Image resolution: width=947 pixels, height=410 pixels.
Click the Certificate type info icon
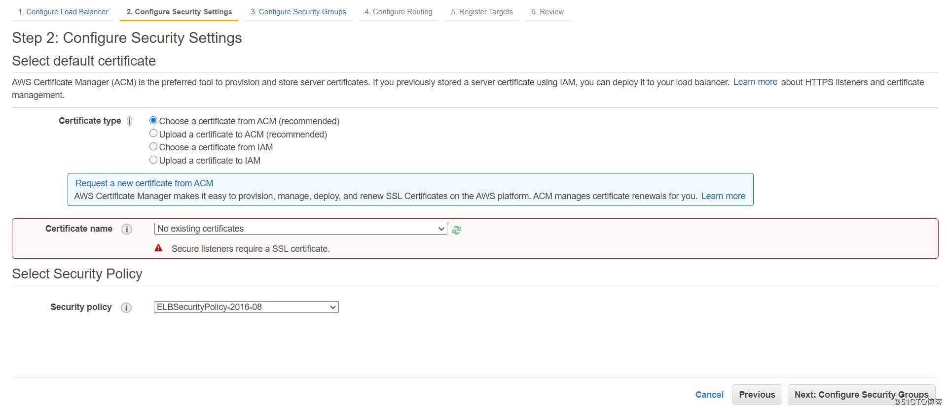129,121
